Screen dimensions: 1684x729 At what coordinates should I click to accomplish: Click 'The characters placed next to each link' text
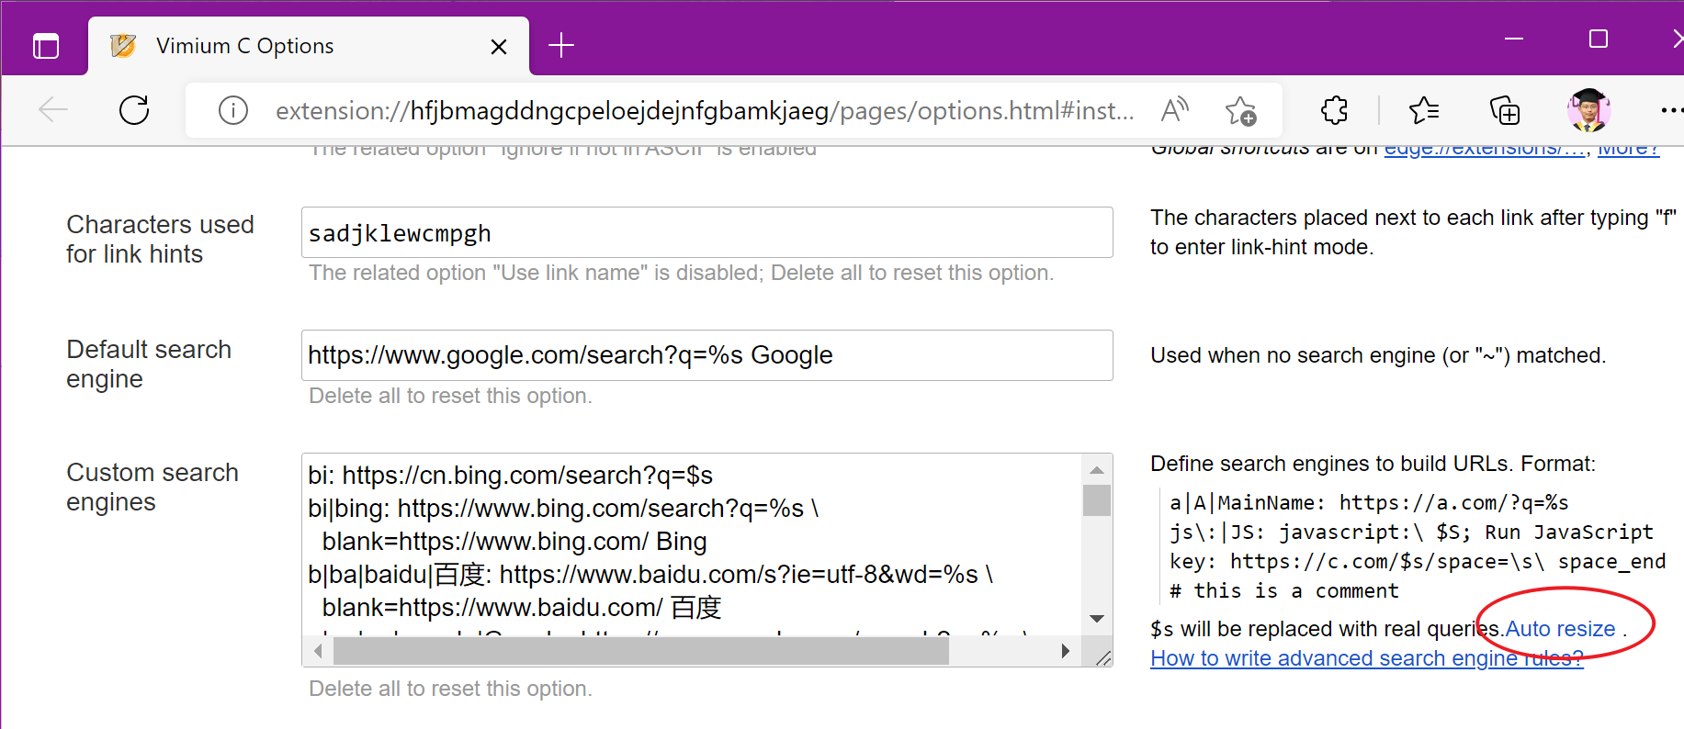click(x=1413, y=232)
